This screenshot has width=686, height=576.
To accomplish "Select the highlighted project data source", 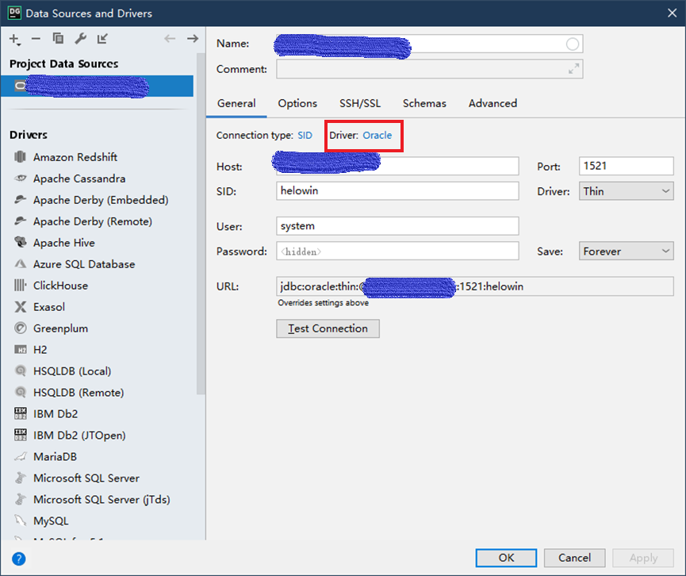I will point(97,86).
